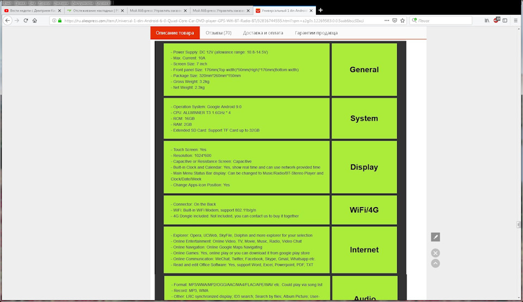Click the forward navigation arrow
Image resolution: width=523 pixels, height=302 pixels.
pos(17,20)
